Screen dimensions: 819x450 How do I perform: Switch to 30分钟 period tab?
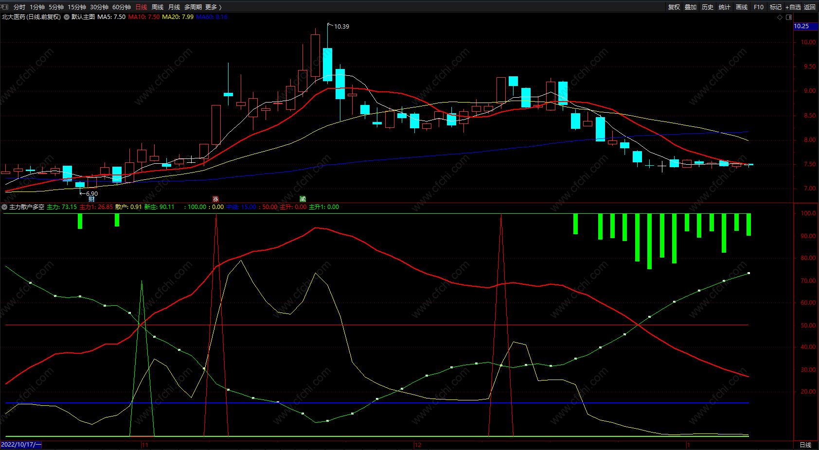point(99,7)
